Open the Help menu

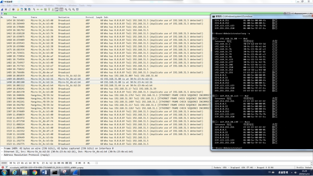coord(89,6)
